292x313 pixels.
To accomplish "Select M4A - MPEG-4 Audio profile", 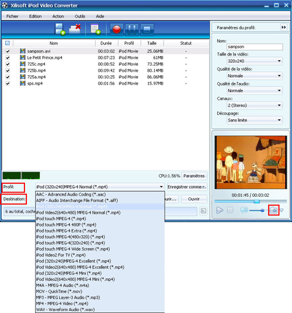I will click(x=100, y=285).
